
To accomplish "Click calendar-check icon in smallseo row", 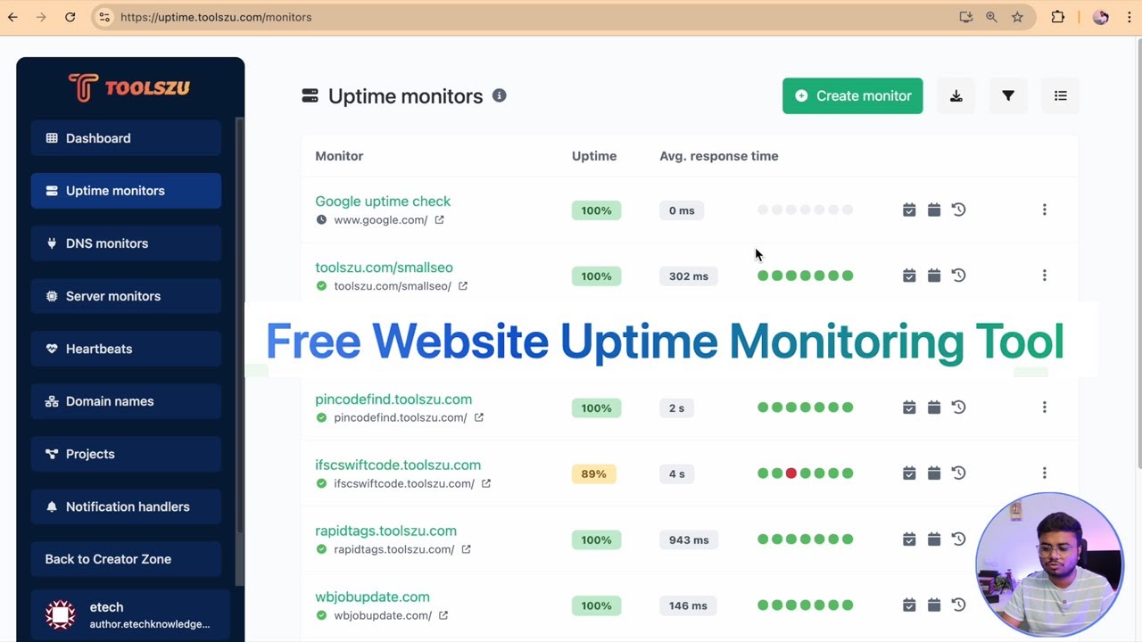I will (909, 276).
